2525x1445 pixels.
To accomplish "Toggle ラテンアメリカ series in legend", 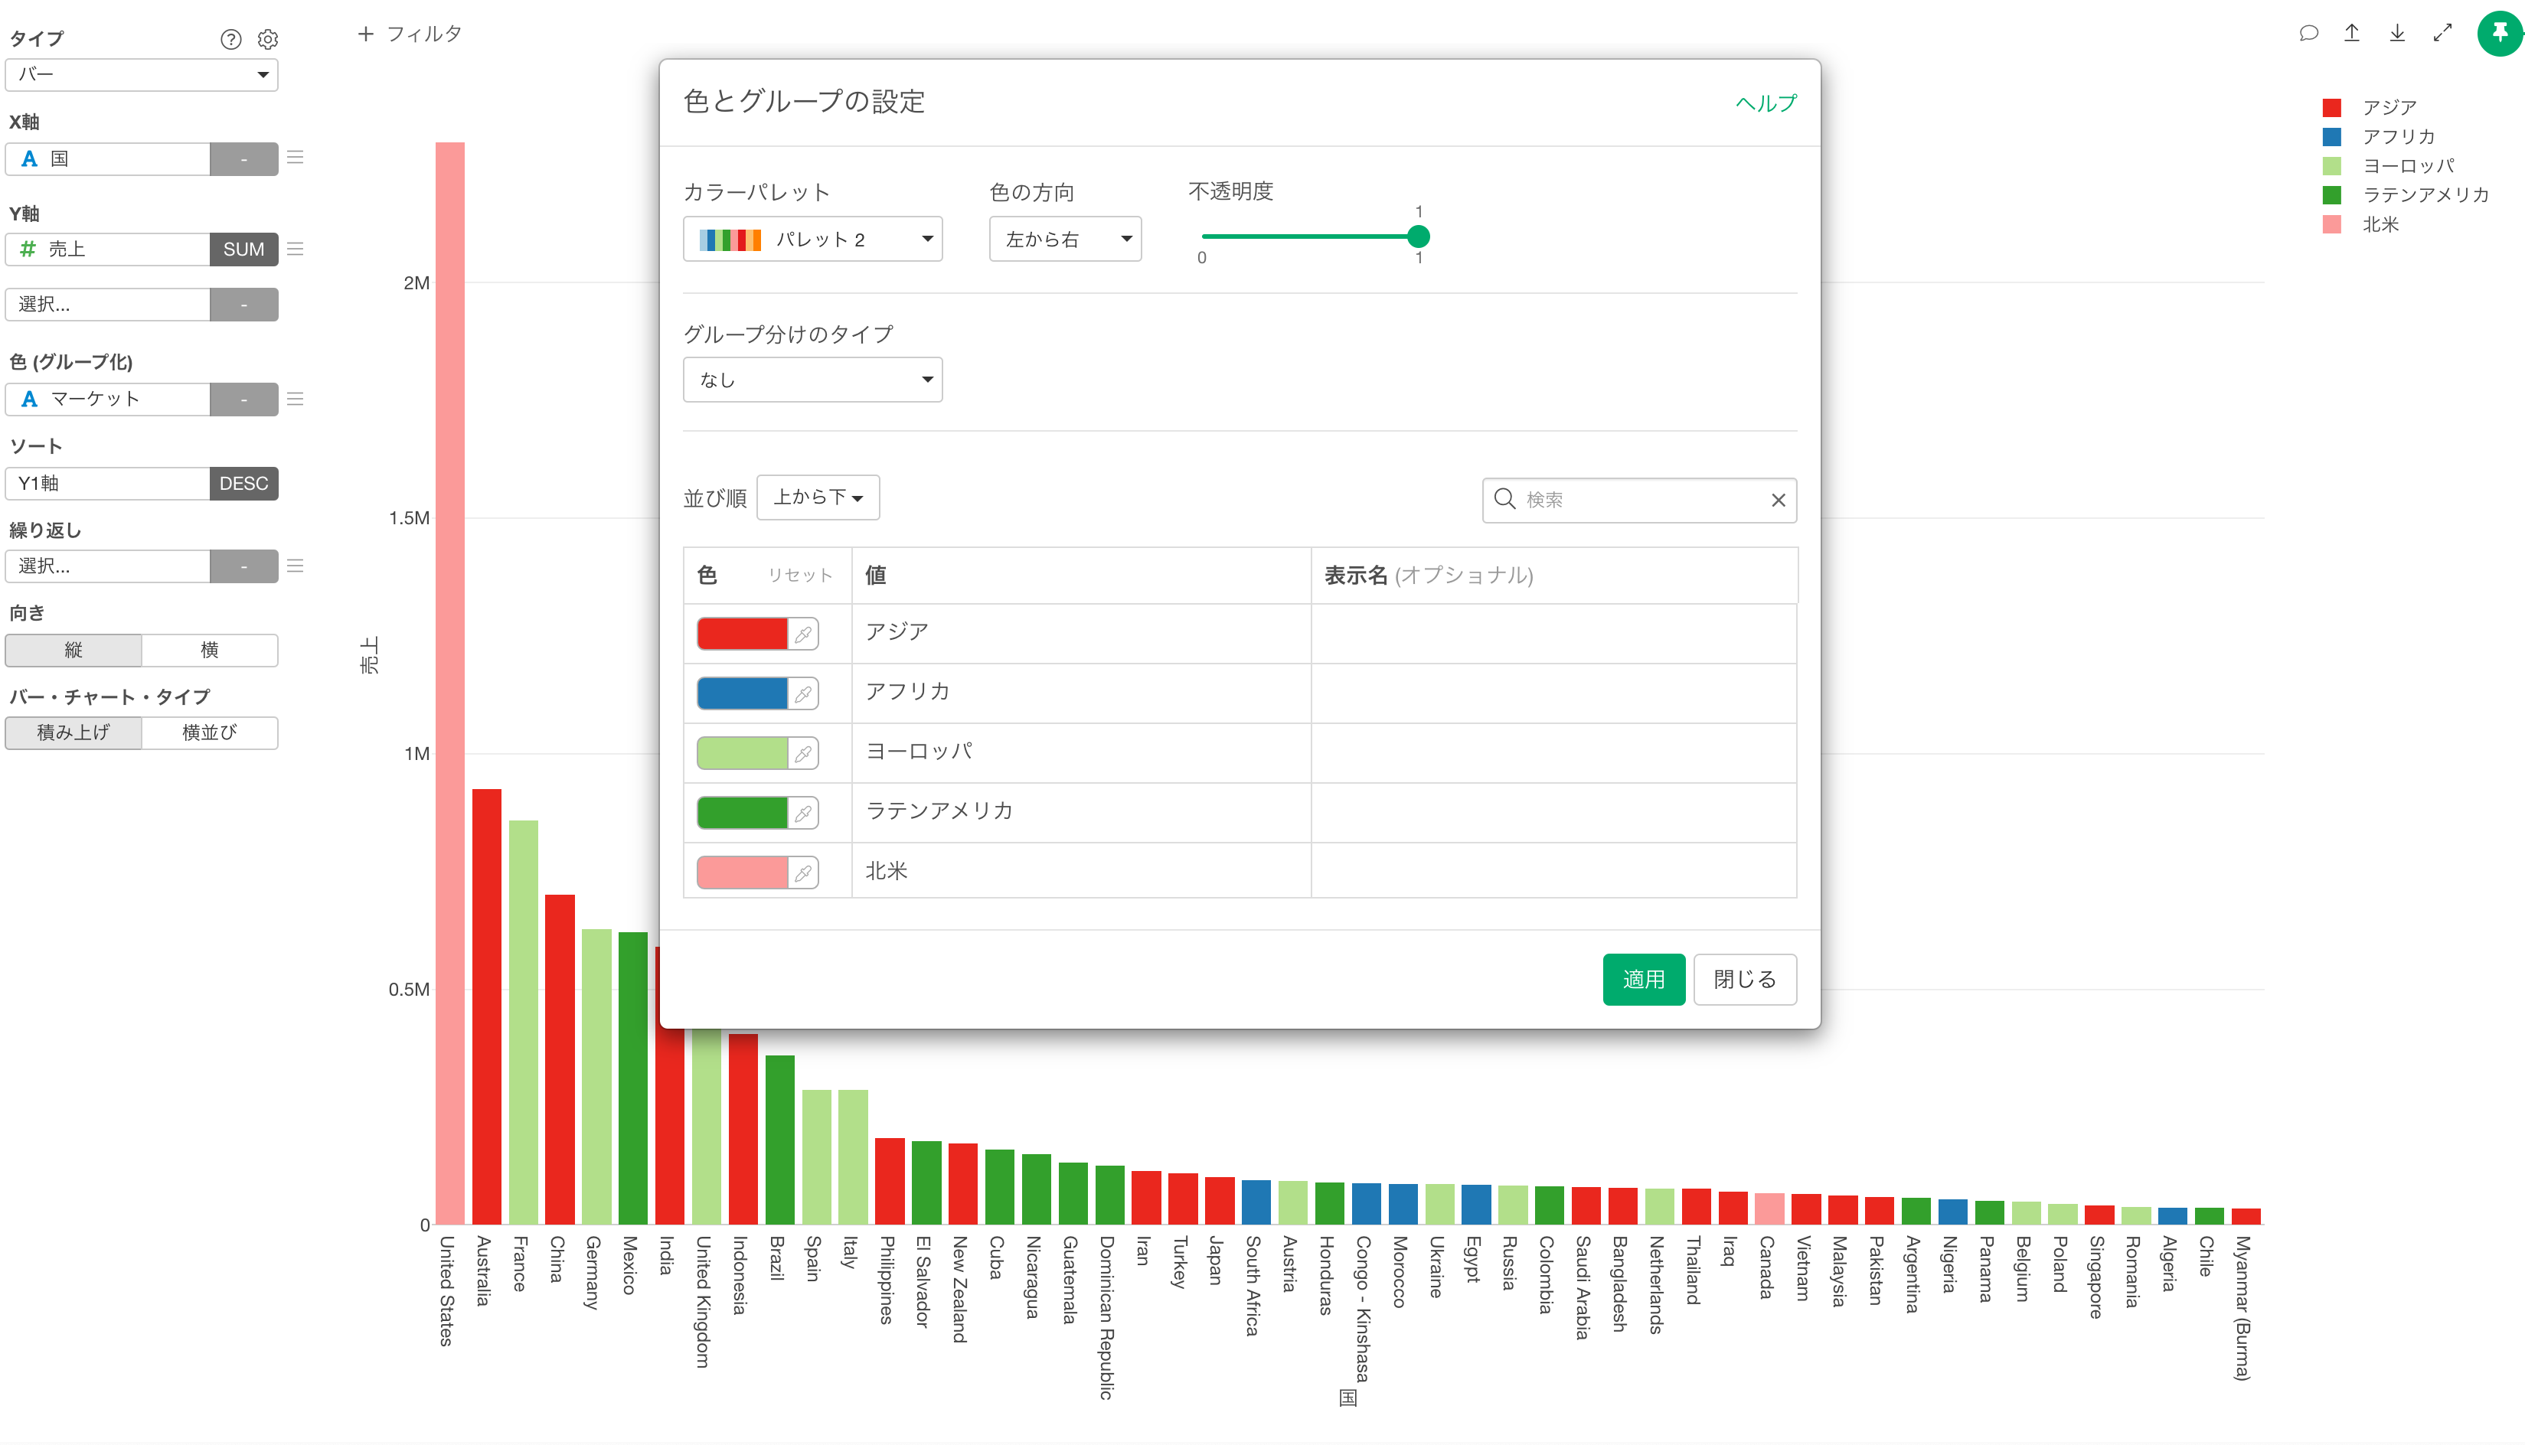I will [x=2406, y=194].
